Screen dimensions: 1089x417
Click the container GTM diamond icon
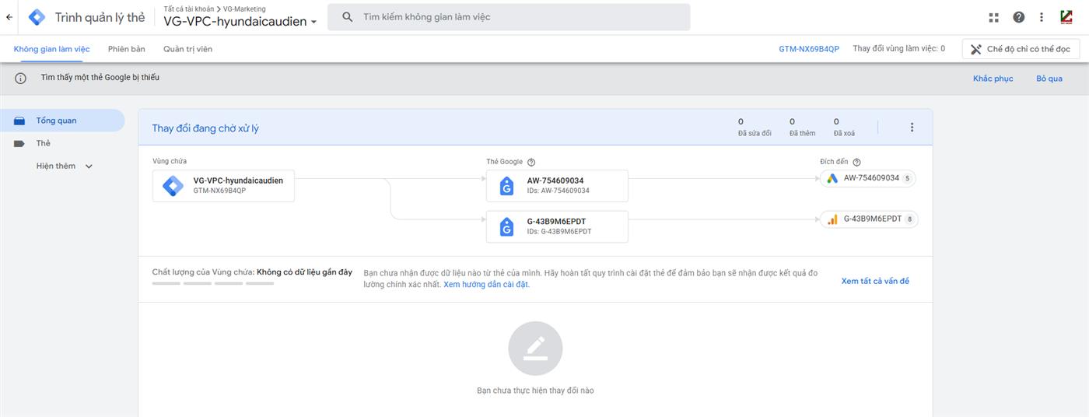(173, 185)
